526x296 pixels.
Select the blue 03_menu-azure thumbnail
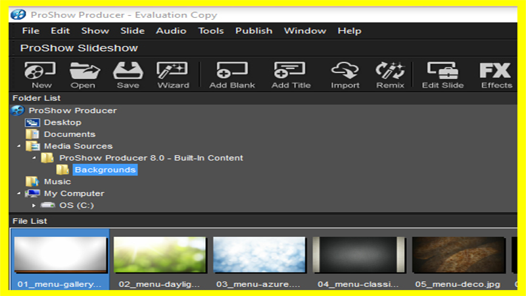click(x=259, y=255)
